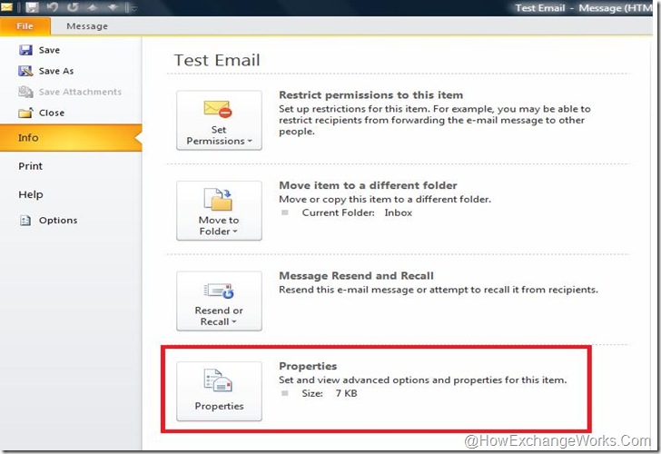This screenshot has height=454, width=661.
Task: Go to next item with down arrow
Action: pyautogui.click(x=113, y=7)
